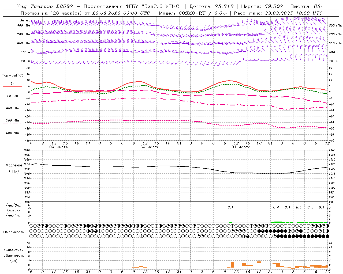Click the 0.2 precipitation value
Viewport: 343px width, 274px height.
pyautogui.click(x=310, y=207)
